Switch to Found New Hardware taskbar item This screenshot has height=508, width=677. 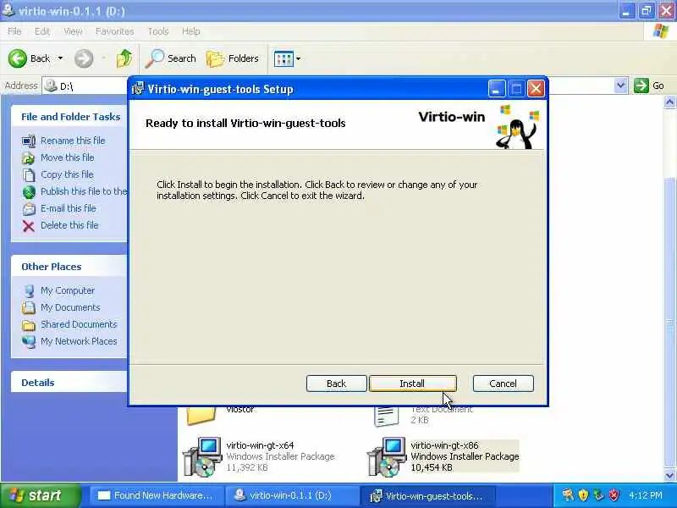coord(156,495)
